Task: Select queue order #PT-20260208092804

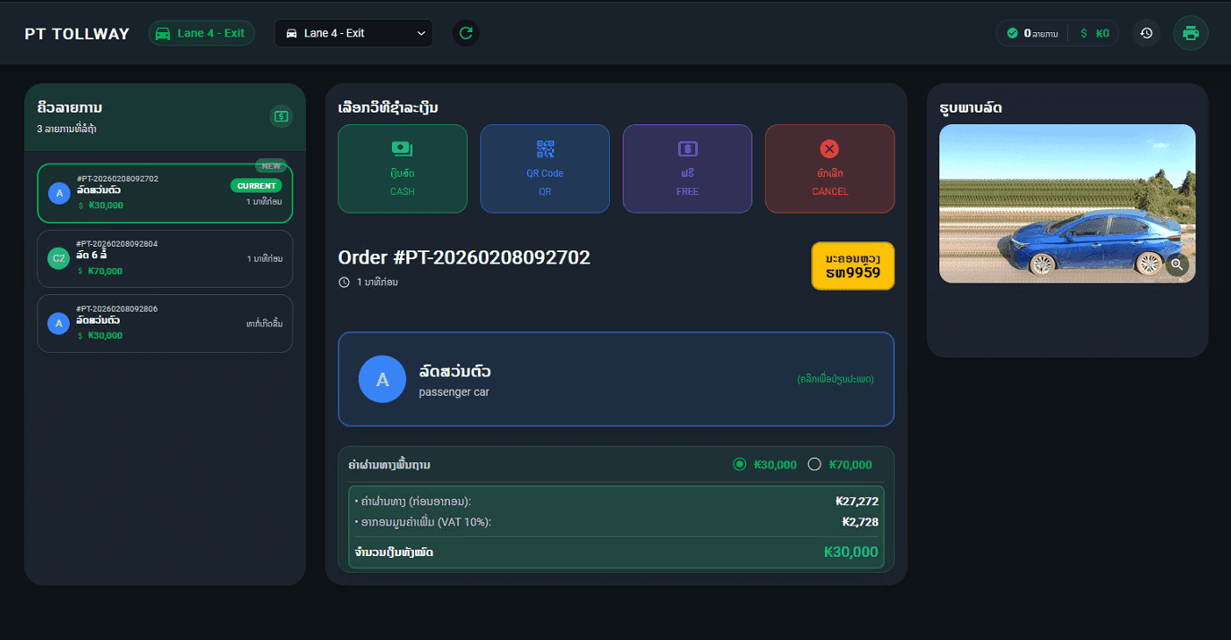Action: pyautogui.click(x=165, y=258)
